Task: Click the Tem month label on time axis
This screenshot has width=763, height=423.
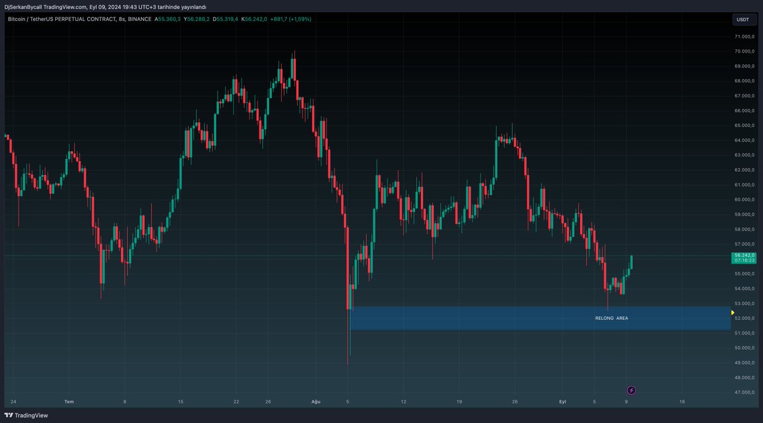Action: click(69, 402)
